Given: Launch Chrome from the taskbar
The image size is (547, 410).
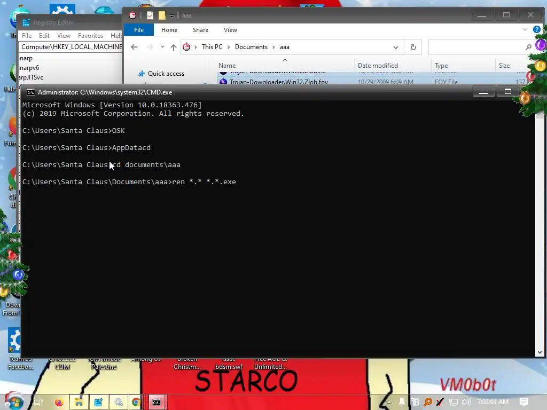Looking at the screenshot, I should (136, 402).
